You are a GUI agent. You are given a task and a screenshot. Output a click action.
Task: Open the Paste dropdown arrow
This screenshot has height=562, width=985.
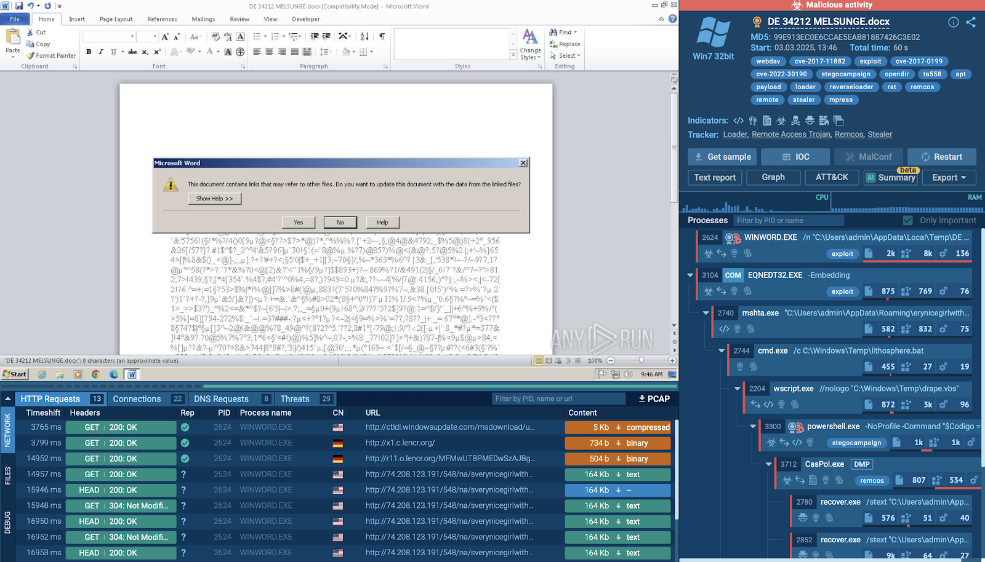click(x=12, y=56)
